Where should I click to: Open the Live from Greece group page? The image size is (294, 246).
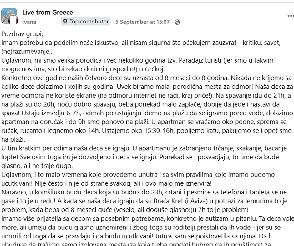pos(47,13)
